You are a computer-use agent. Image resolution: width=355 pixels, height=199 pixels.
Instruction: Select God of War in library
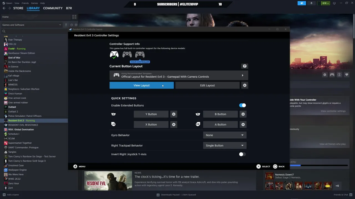click(x=14, y=57)
